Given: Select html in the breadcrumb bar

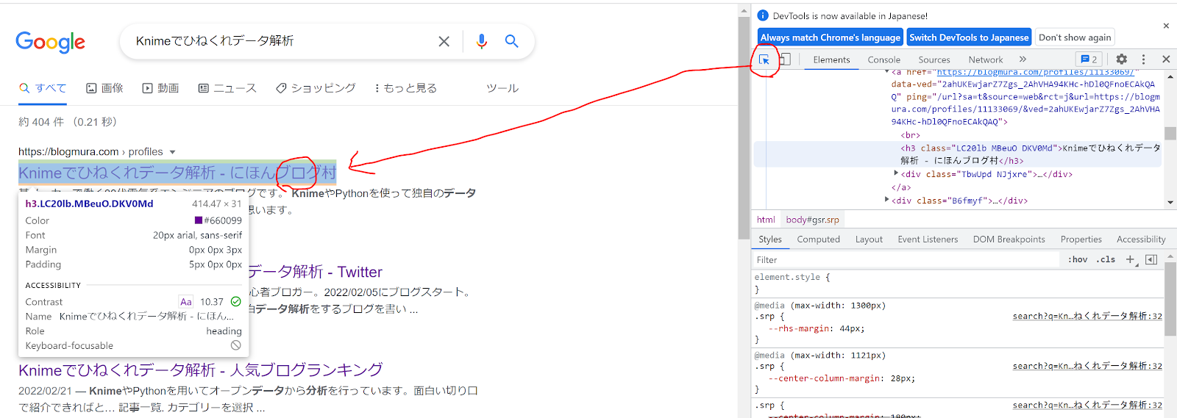Looking at the screenshot, I should point(766,220).
